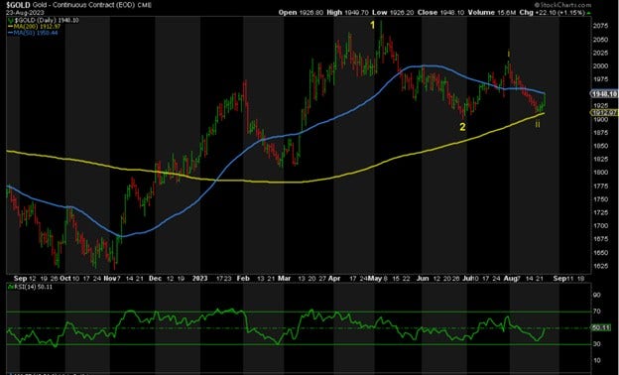Click the 1625 price axis label

click(600, 266)
